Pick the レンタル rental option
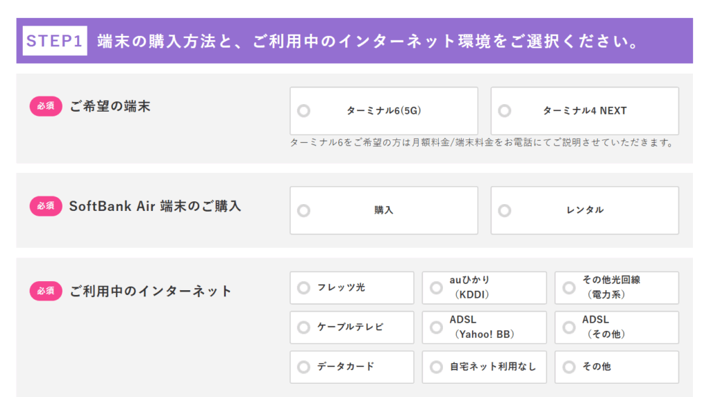Image resolution: width=711 pixels, height=397 pixels. [505, 210]
